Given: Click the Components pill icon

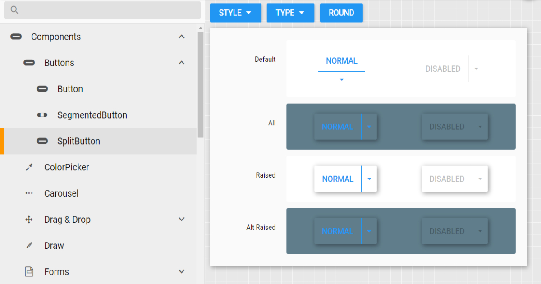Looking at the screenshot, I should [x=16, y=37].
